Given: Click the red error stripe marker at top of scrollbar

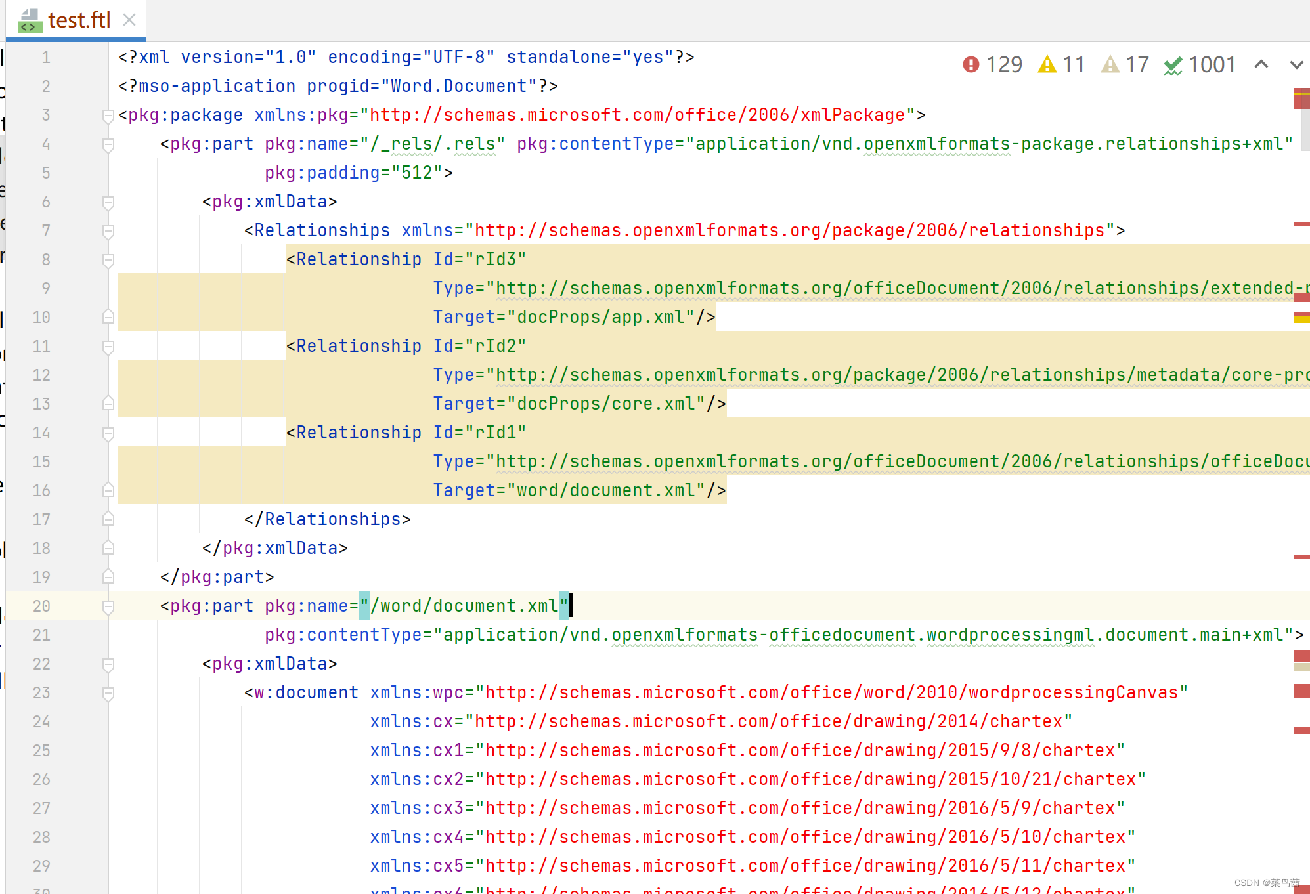Looking at the screenshot, I should click(x=1301, y=98).
